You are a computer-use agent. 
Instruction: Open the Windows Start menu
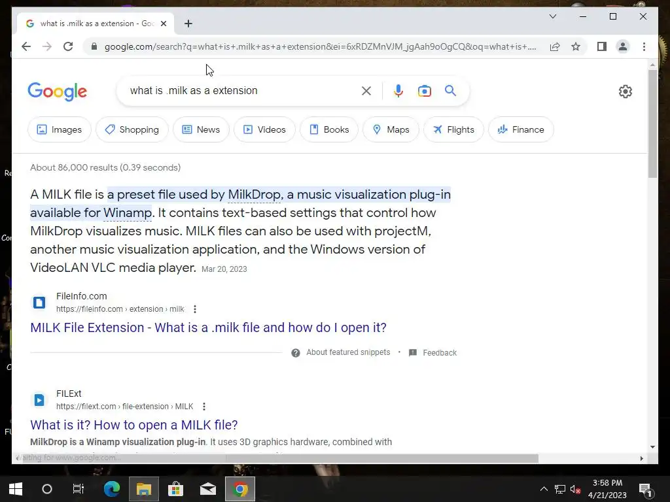[16, 489]
